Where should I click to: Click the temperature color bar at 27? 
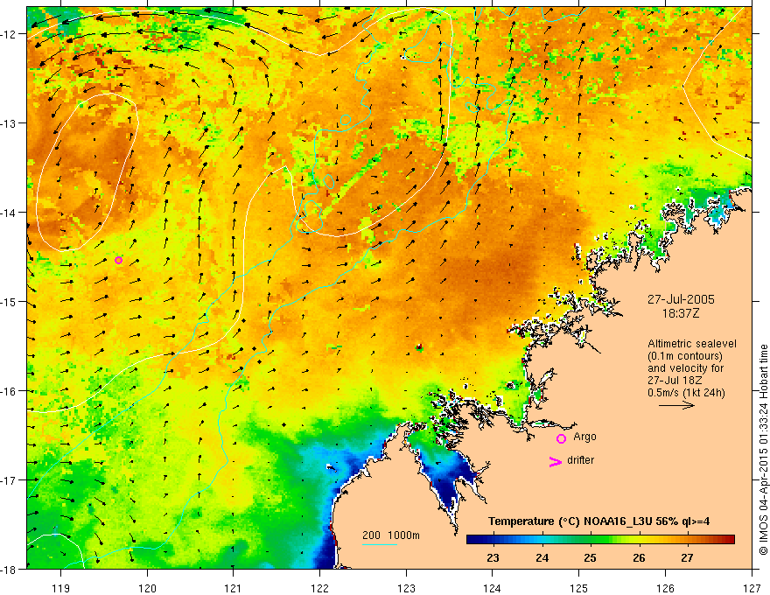(x=687, y=539)
